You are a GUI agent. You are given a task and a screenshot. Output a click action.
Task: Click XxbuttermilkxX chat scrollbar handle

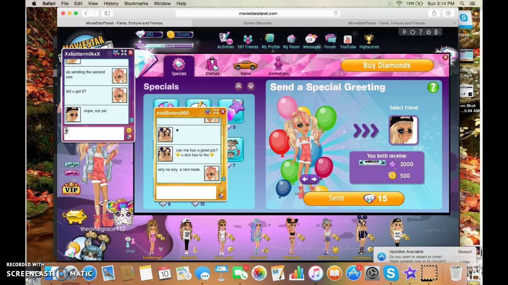(x=131, y=120)
